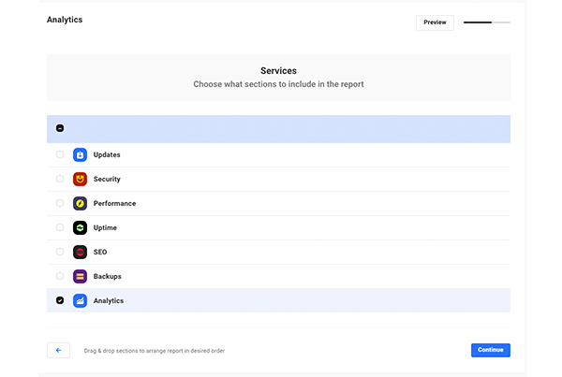Select the Security label
The height and width of the screenshot is (377, 562).
click(x=107, y=179)
